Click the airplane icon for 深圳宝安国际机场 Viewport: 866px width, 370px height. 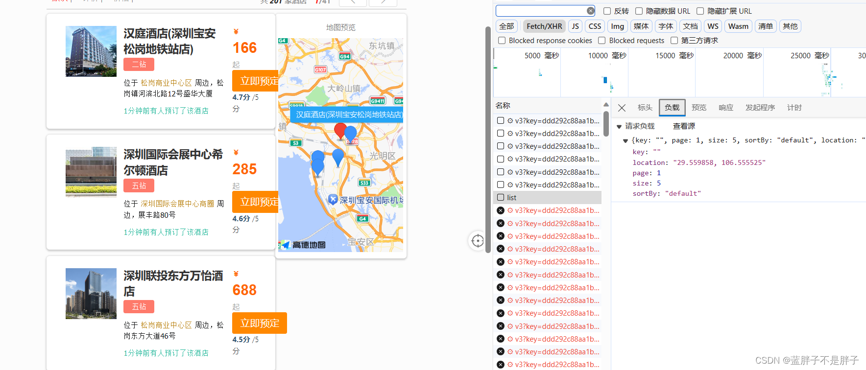[333, 200]
